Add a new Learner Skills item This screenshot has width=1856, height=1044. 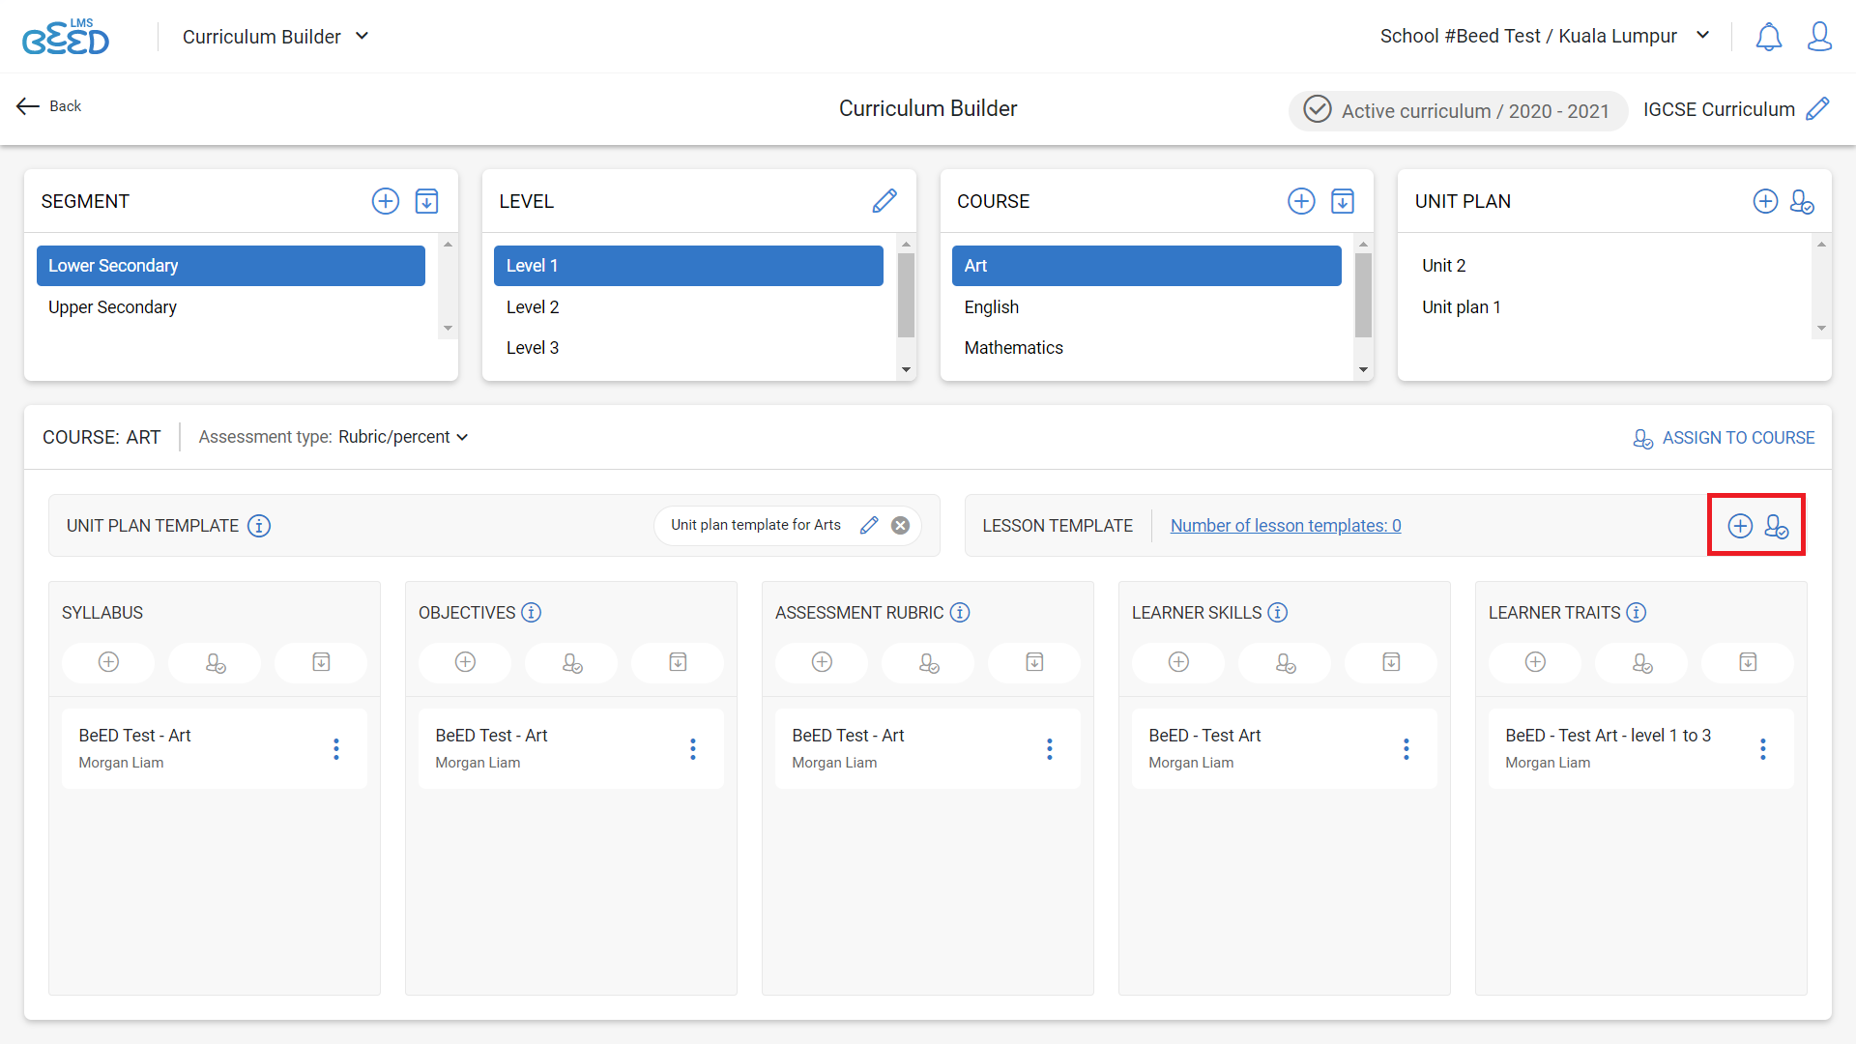point(1178,662)
